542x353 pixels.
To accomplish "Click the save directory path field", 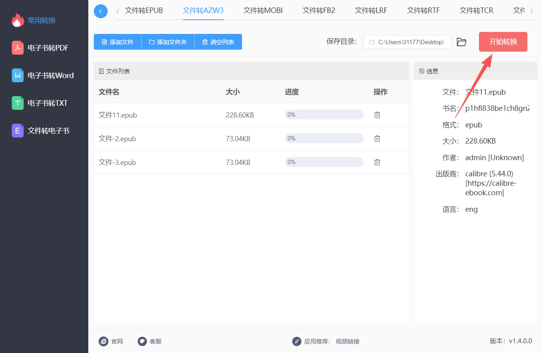I will (x=407, y=42).
